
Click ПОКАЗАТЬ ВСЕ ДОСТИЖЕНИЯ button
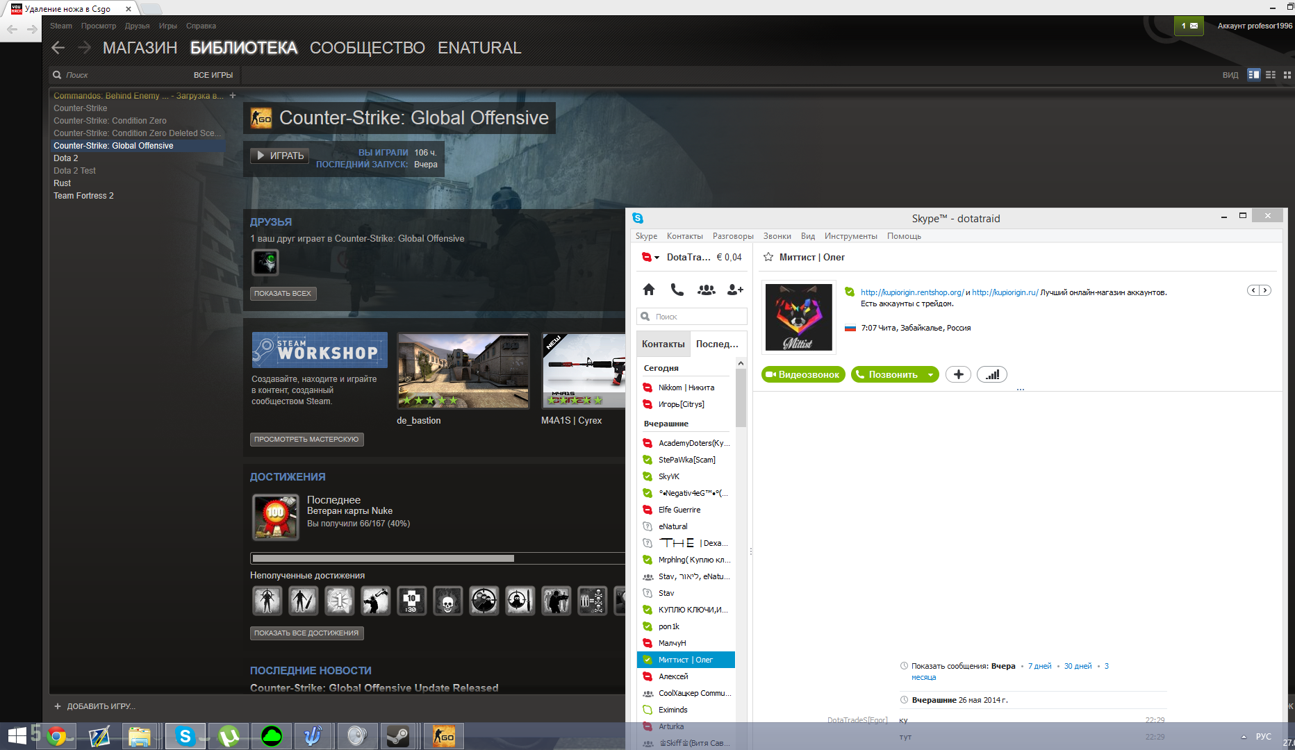click(306, 633)
